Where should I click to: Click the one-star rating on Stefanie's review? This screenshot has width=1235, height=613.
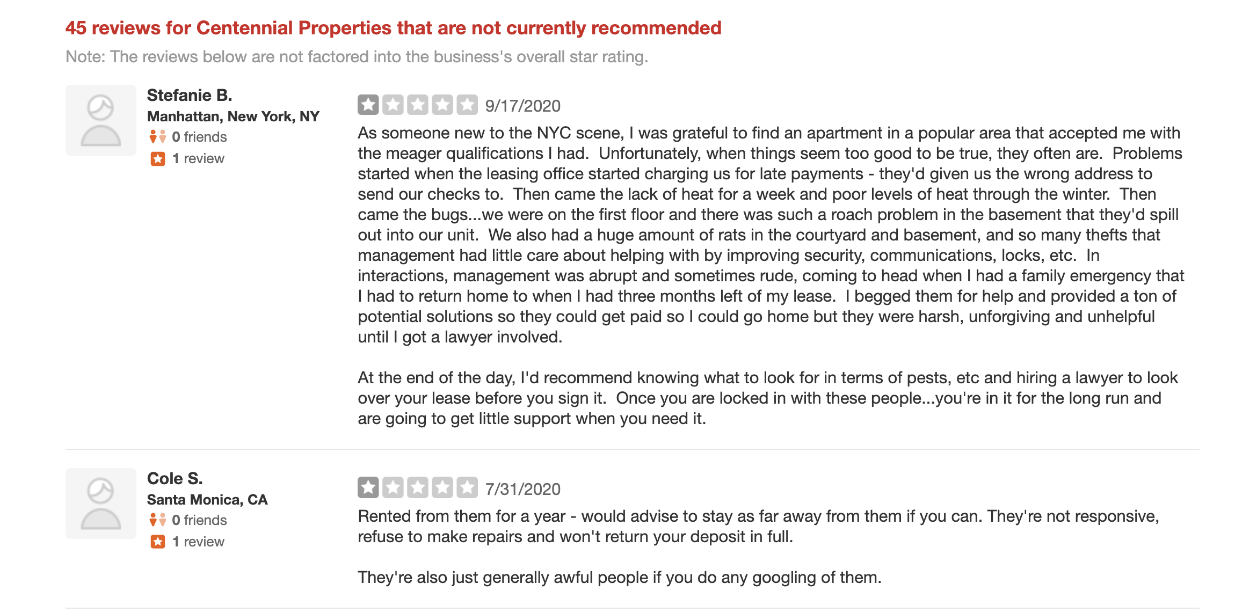[368, 105]
